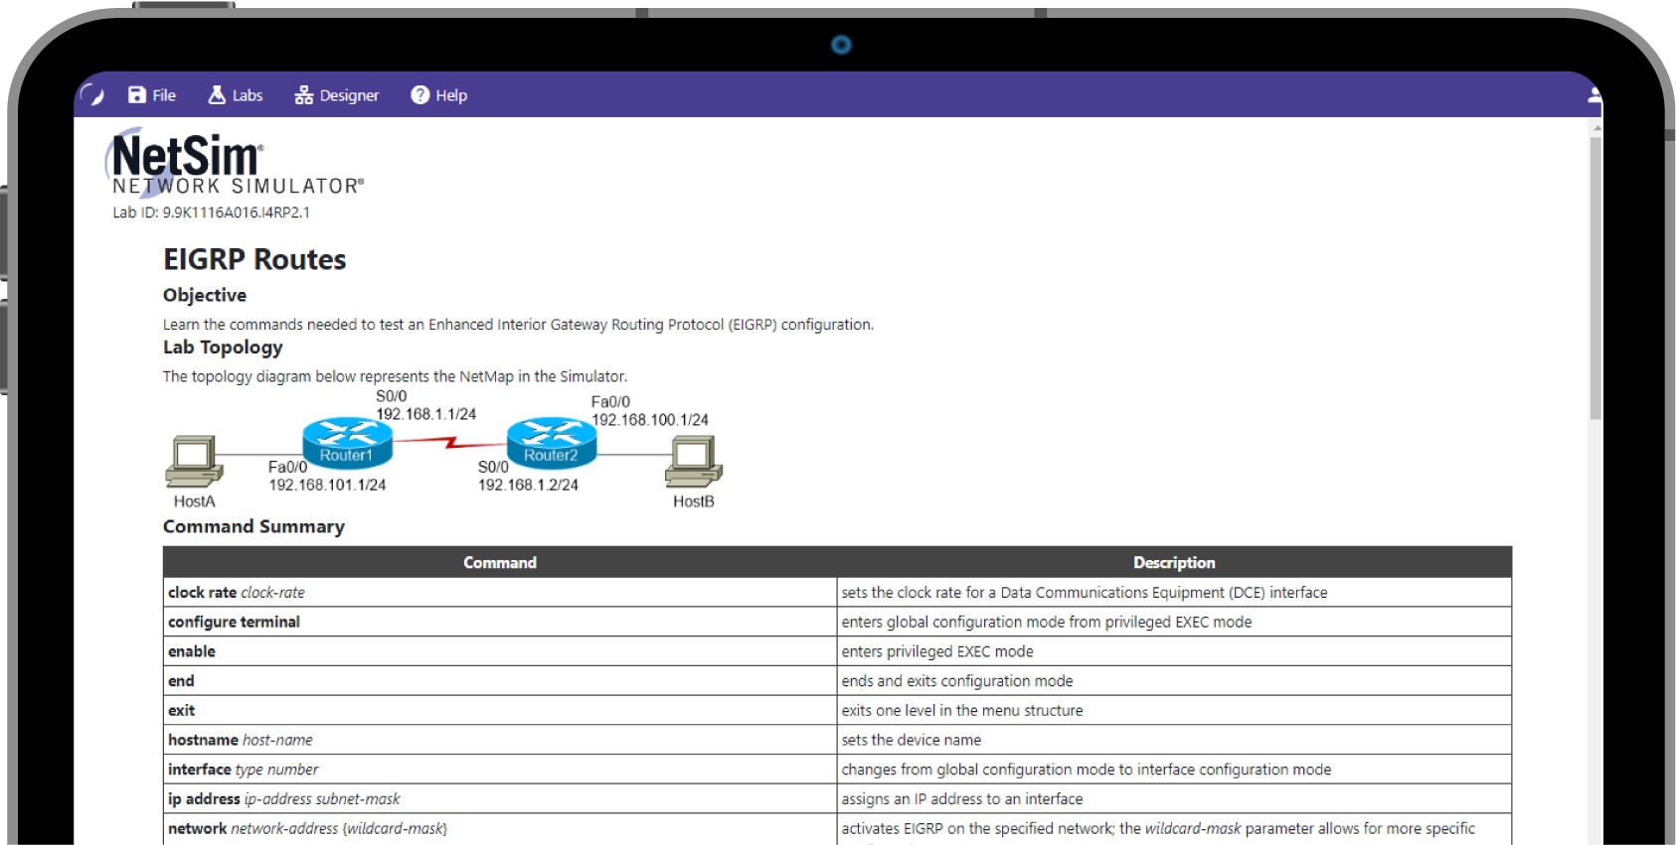Screen dimensions: 1676x845
Task: Click the 'interface type number' command cell
Action: click(500, 769)
